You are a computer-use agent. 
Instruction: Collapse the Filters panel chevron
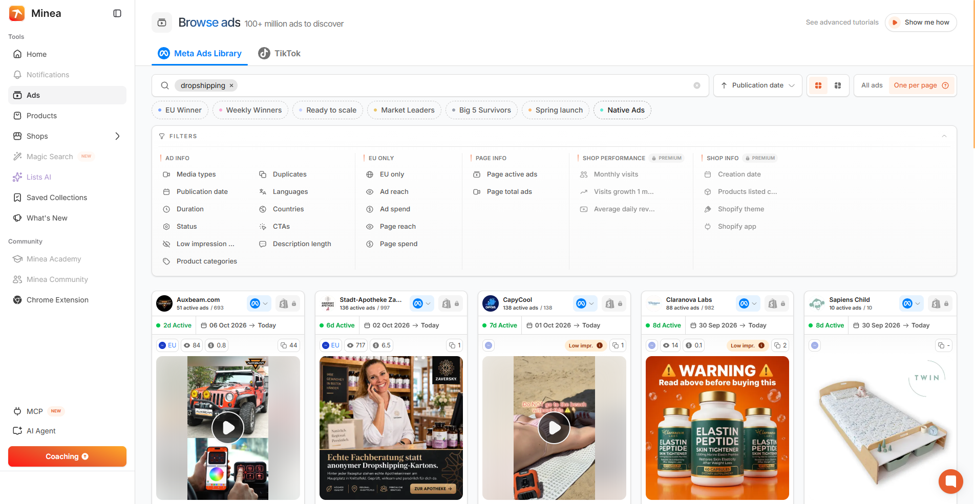tap(944, 136)
